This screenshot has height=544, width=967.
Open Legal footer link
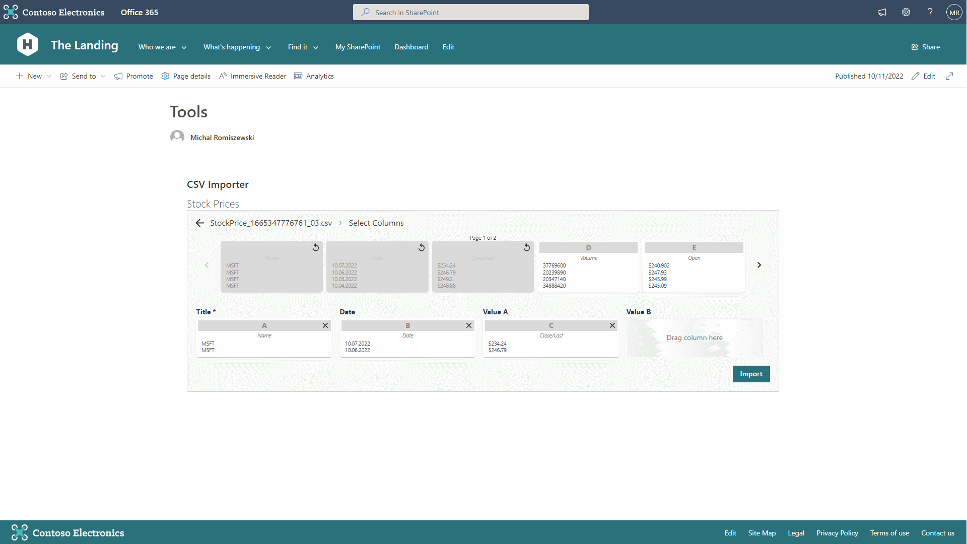click(796, 533)
